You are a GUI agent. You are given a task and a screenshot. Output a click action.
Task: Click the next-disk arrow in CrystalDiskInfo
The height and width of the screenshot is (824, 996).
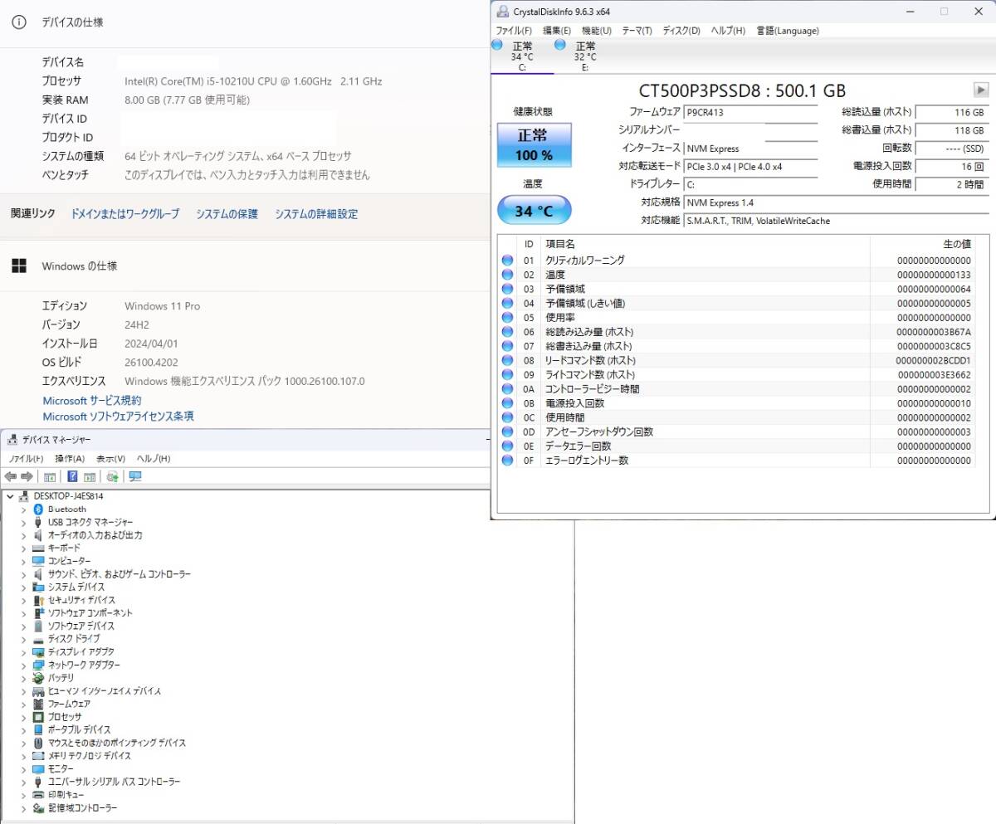[x=981, y=90]
